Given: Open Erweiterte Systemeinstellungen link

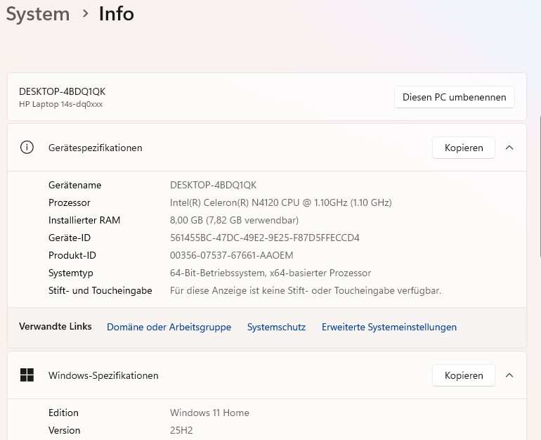Looking at the screenshot, I should [x=389, y=327].
